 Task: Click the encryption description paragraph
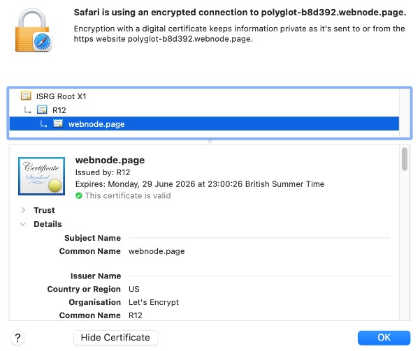click(x=240, y=33)
